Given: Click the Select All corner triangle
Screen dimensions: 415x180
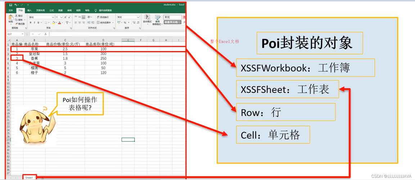Looking at the screenshot, I should pos(9,40).
